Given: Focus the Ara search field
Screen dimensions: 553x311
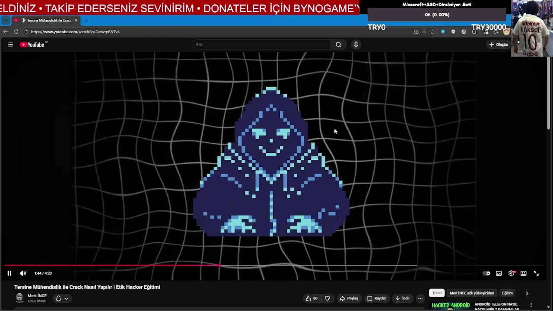Looking at the screenshot, I should (261, 44).
